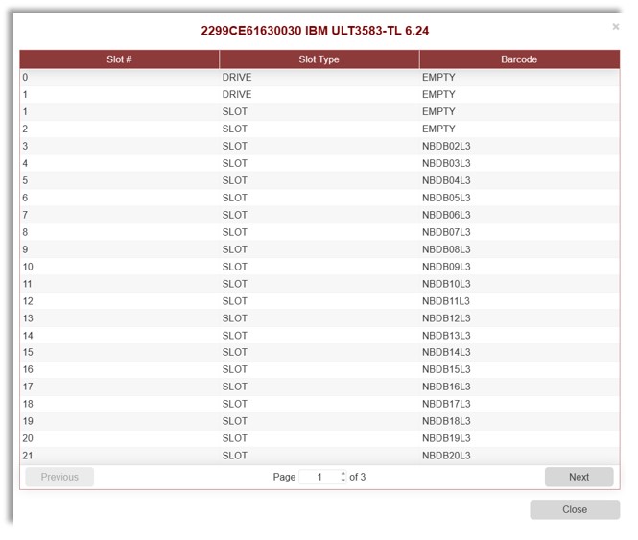The width and height of the screenshot is (638, 540).
Task: Sort by the Slot # column header
Action: [x=119, y=59]
